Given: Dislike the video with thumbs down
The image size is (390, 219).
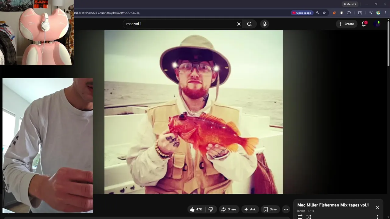Looking at the screenshot, I should [x=211, y=209].
